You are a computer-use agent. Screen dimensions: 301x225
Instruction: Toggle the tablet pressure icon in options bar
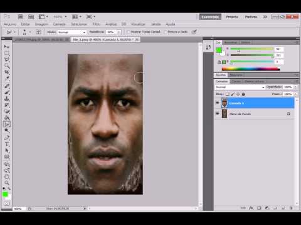pyautogui.click(x=194, y=32)
